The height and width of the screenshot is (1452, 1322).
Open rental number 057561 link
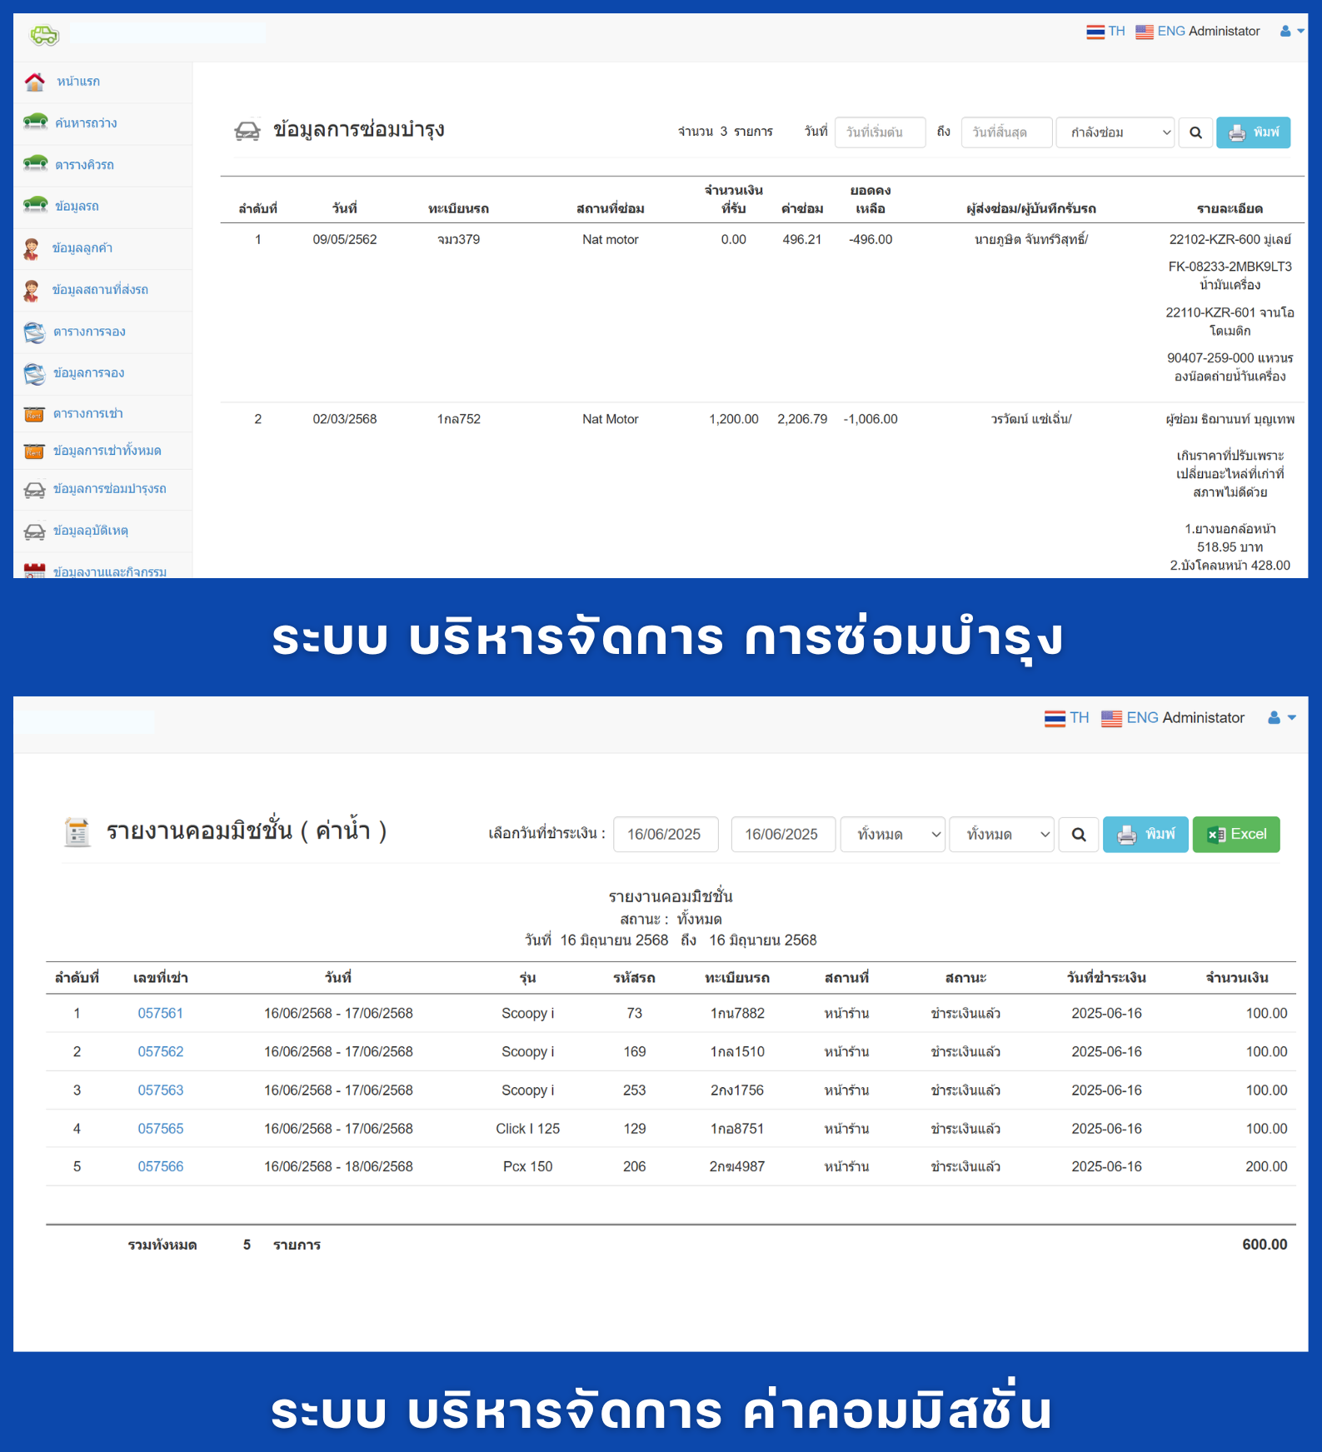[160, 1014]
